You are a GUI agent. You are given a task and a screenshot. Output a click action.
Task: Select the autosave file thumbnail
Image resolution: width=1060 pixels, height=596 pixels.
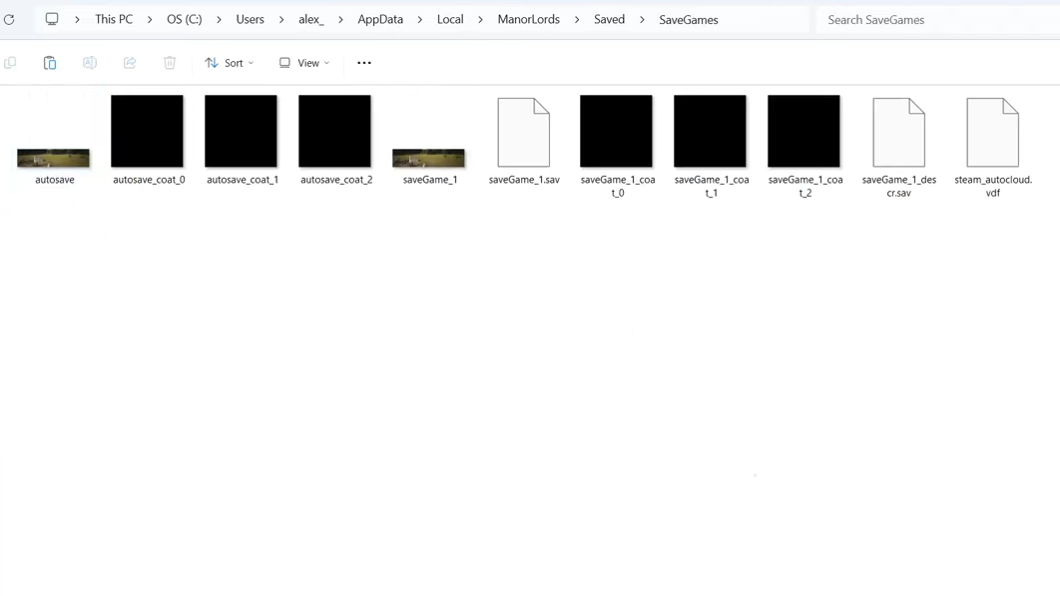53,157
